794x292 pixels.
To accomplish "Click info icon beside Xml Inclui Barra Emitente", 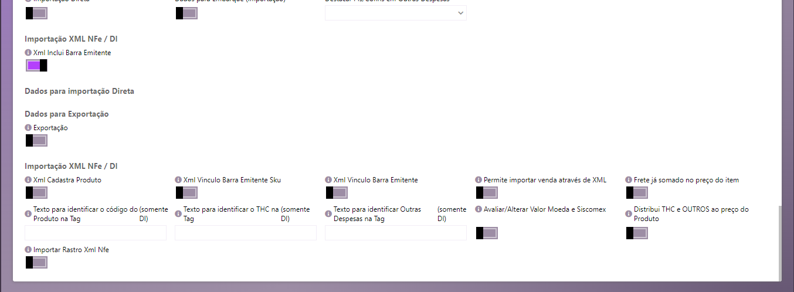I will pos(28,53).
